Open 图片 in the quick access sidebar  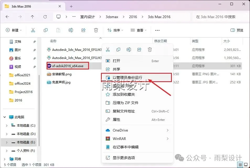point(18,50)
